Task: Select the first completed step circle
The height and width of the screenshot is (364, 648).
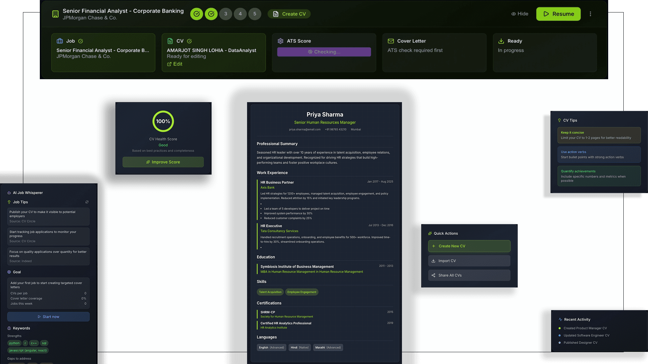Action: click(x=196, y=14)
